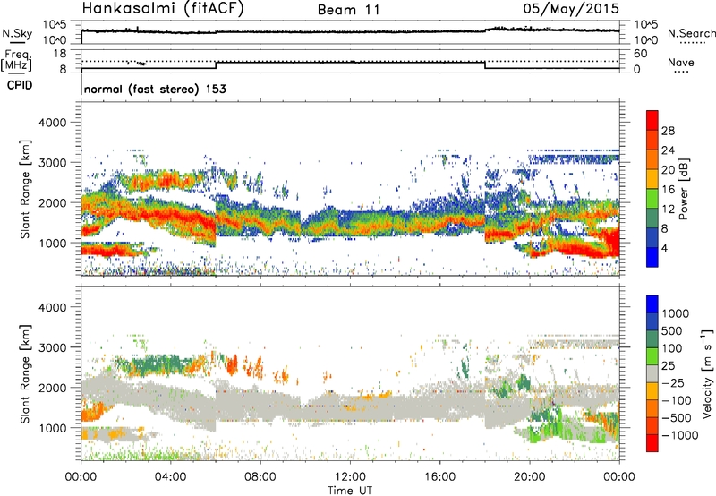Click '4000' on power panel range axis

point(53,123)
